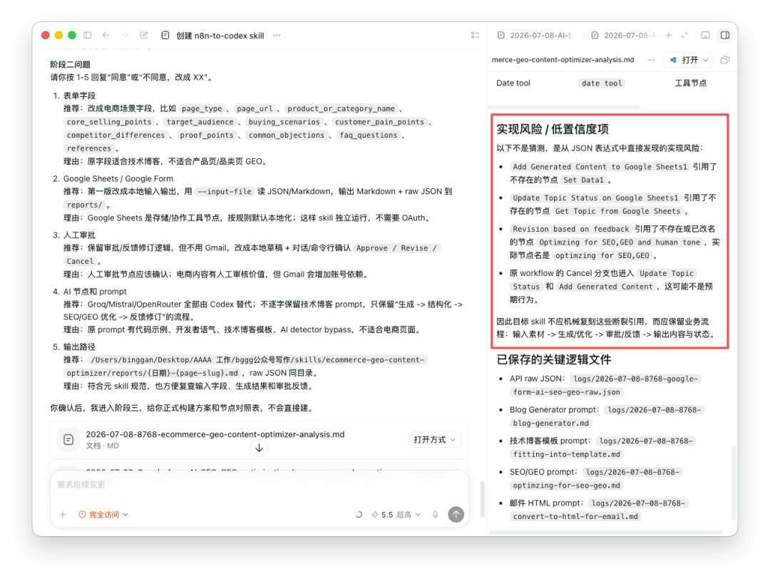770x579 pixels.
Task: Click code text 'page_type'
Action: [201, 108]
